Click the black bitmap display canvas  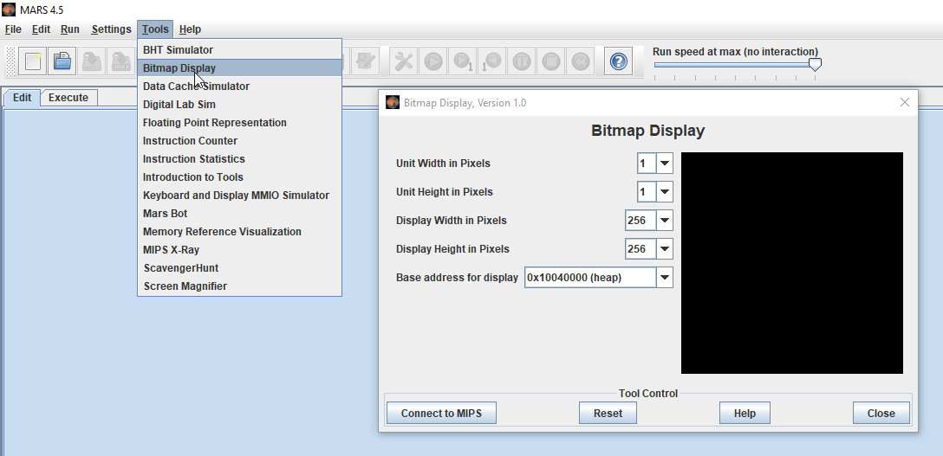(x=792, y=263)
